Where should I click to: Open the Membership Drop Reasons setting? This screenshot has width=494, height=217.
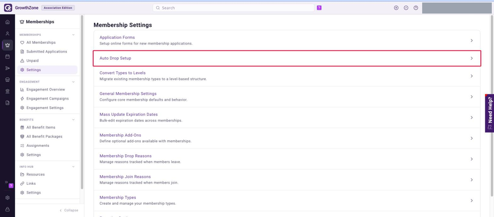click(x=287, y=159)
